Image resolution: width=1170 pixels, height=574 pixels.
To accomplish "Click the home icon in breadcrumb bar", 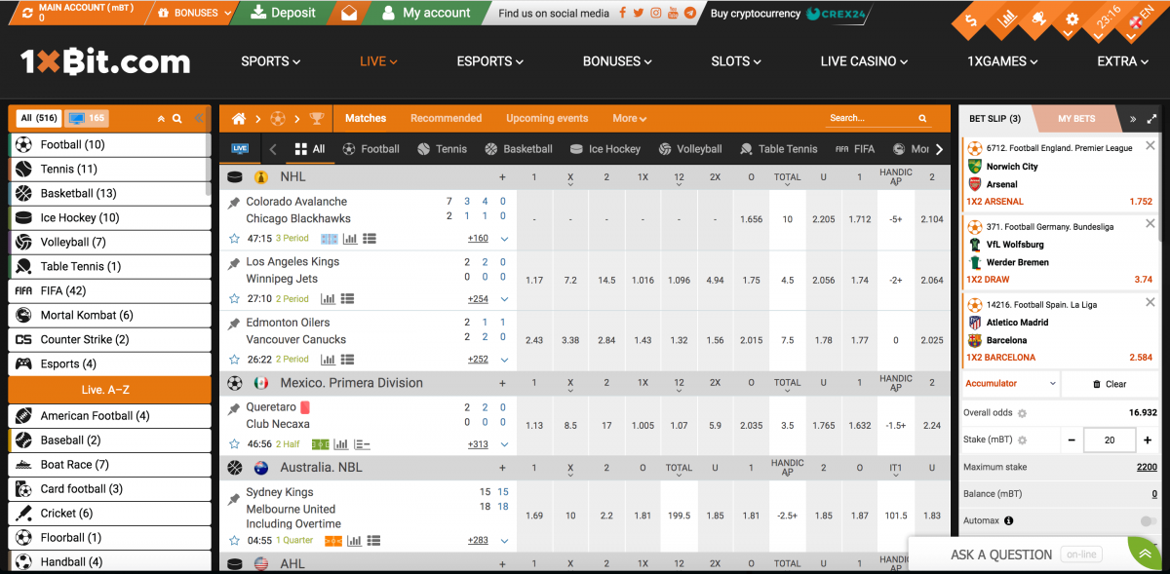I will click(x=239, y=119).
